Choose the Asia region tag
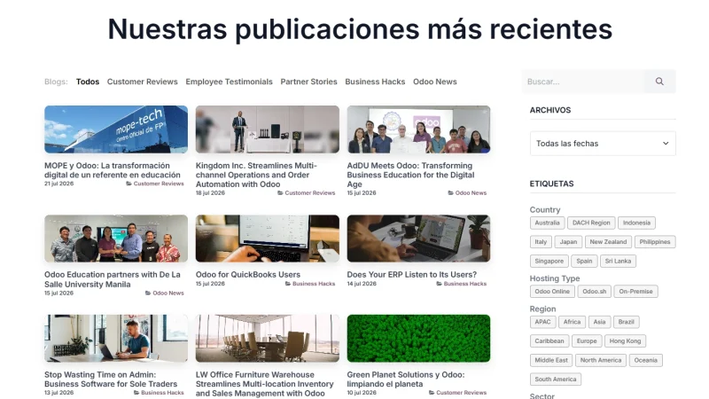709x399 pixels. (x=599, y=322)
